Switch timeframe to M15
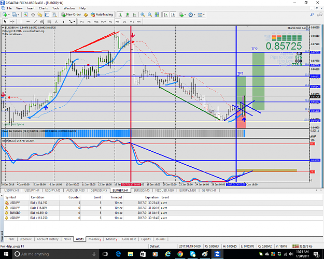 pos(96,21)
